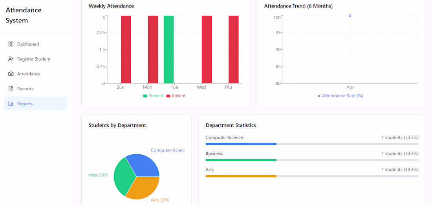Toggle the Attendance Rate (%) legend
Screen dimensions: 432x205
[340, 96]
